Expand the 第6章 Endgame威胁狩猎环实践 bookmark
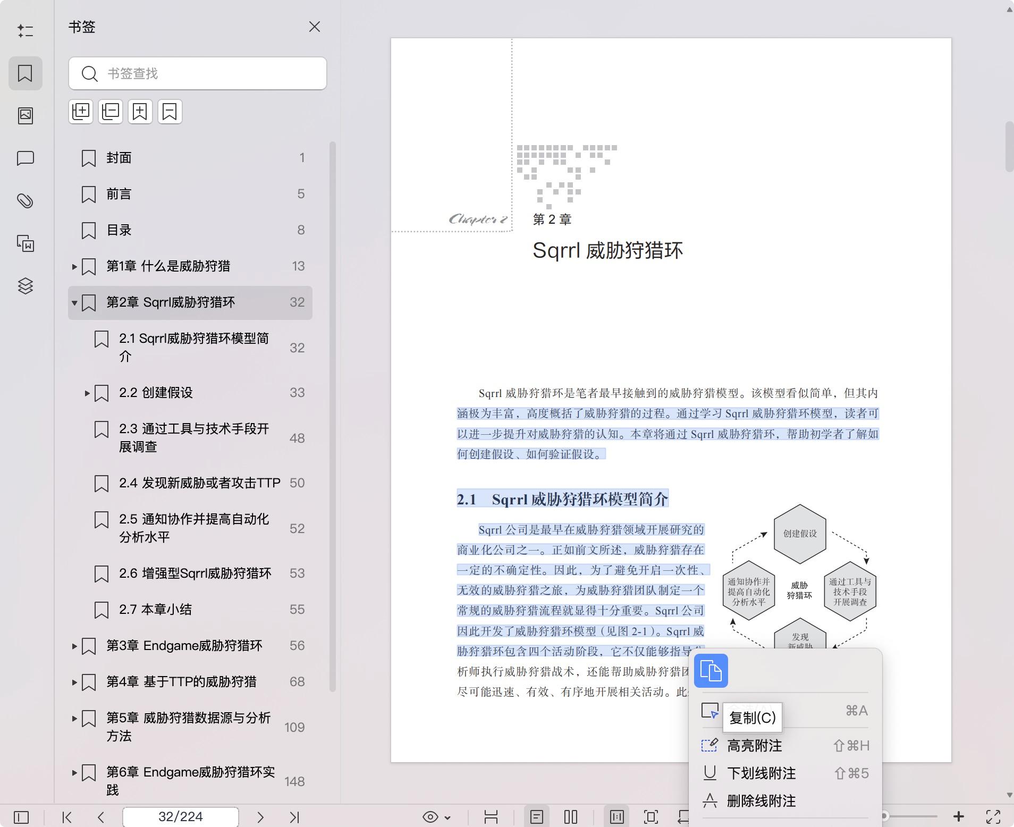The height and width of the screenshot is (827, 1014). tap(74, 773)
